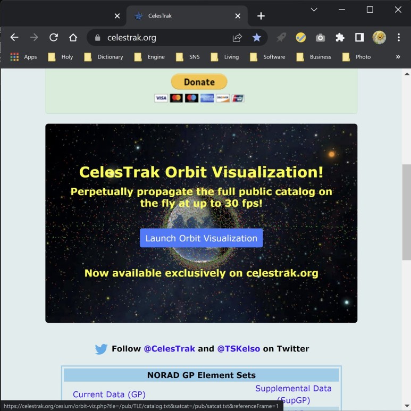Screen dimensions: 411x411
Task: Maximize the browser window
Action: (x=370, y=10)
